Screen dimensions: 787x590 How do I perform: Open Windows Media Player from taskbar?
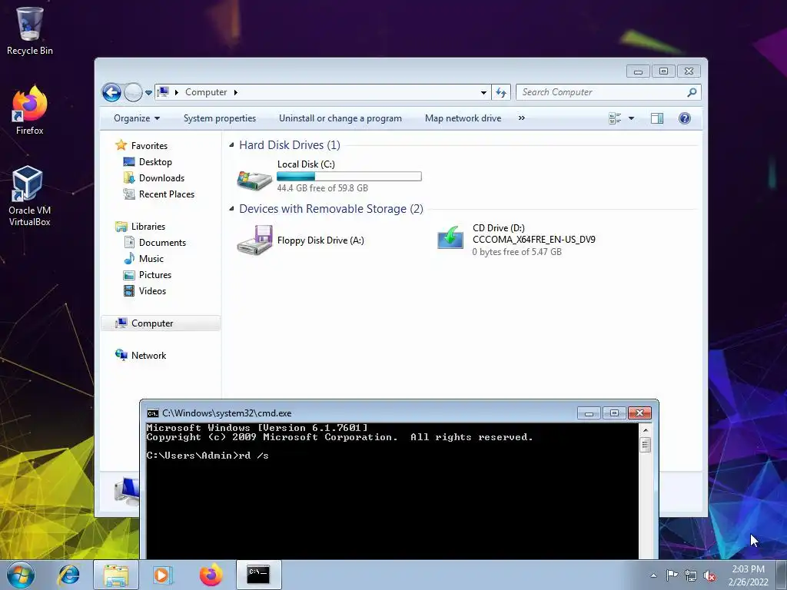coord(162,575)
